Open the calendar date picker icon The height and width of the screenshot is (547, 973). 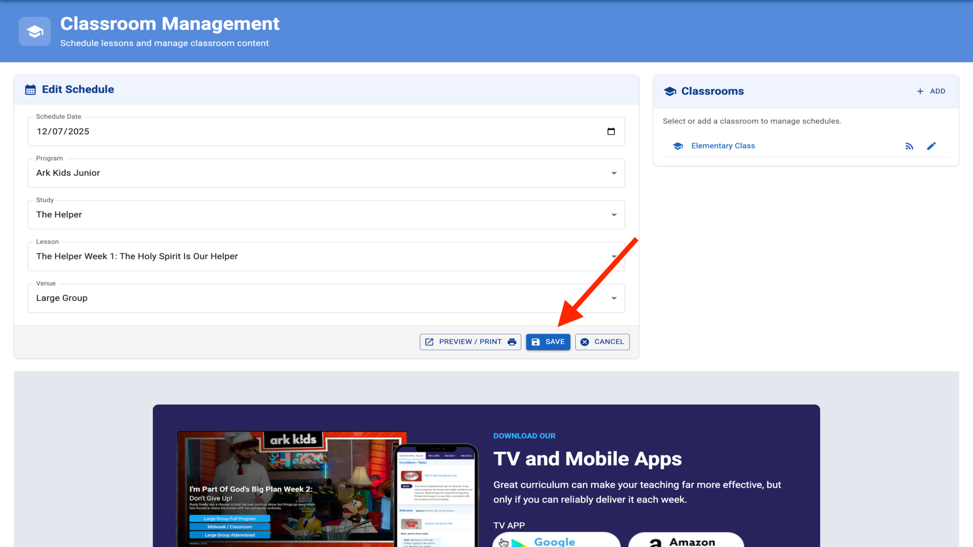(611, 132)
